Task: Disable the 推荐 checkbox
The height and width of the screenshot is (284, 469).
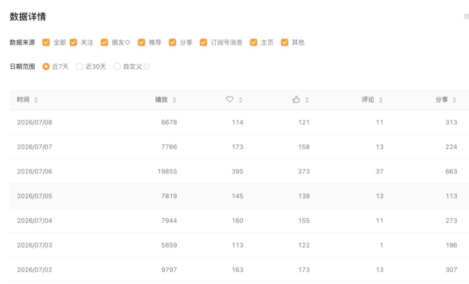Action: click(142, 42)
